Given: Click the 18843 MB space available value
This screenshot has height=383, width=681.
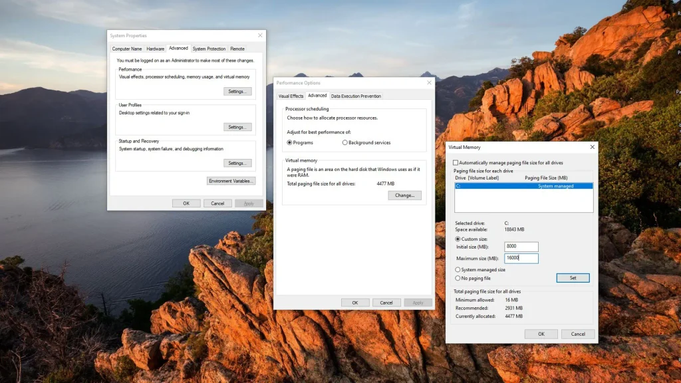Looking at the screenshot, I should pos(514,229).
